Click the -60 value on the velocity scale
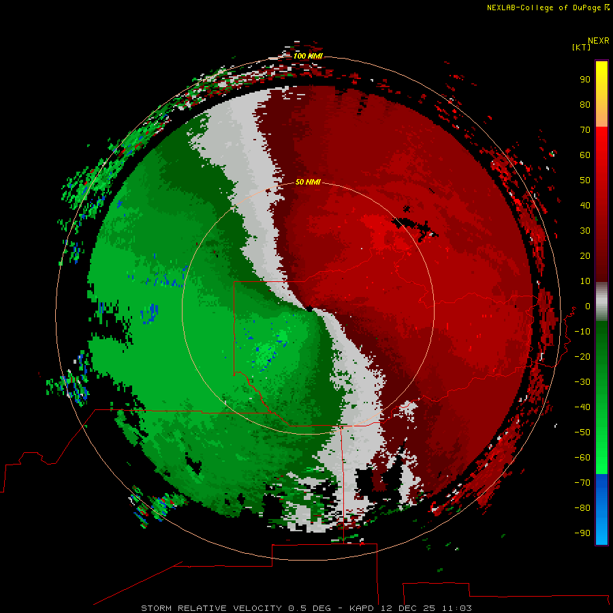 click(582, 458)
